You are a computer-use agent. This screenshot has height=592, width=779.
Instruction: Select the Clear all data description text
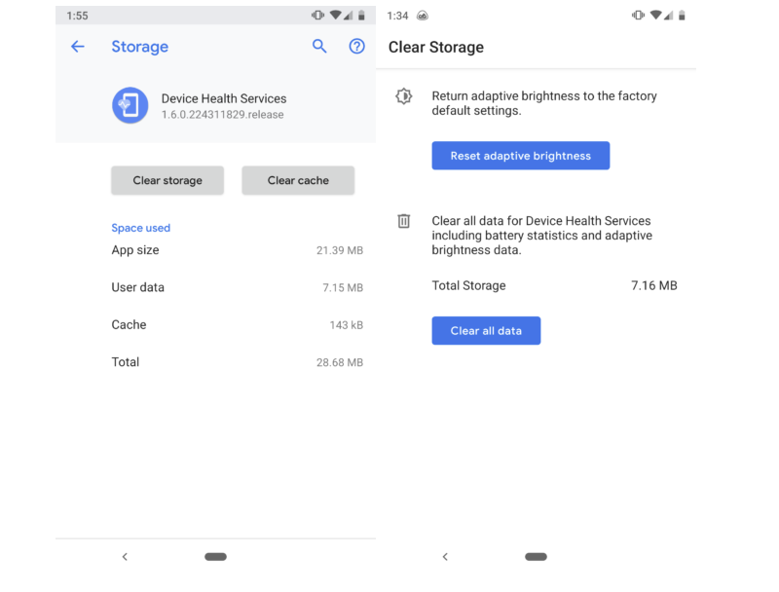tap(542, 236)
